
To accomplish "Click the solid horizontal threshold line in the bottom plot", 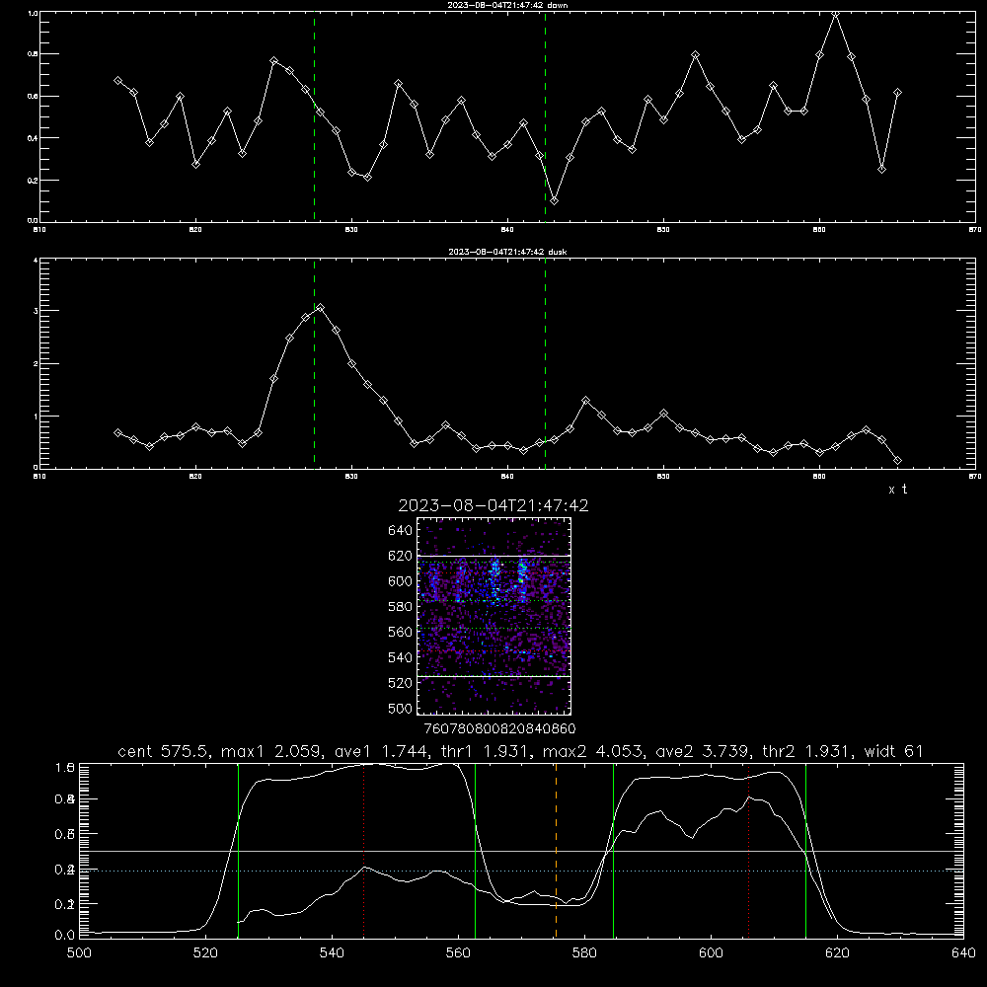I will click(521, 851).
